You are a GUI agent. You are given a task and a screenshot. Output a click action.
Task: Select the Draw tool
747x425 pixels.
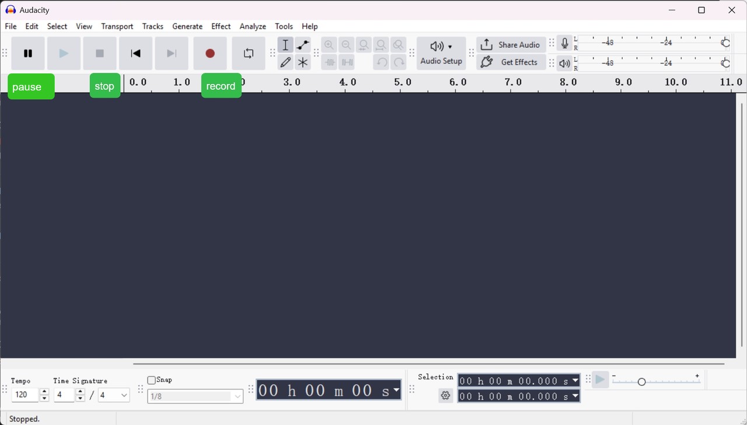[x=285, y=62]
